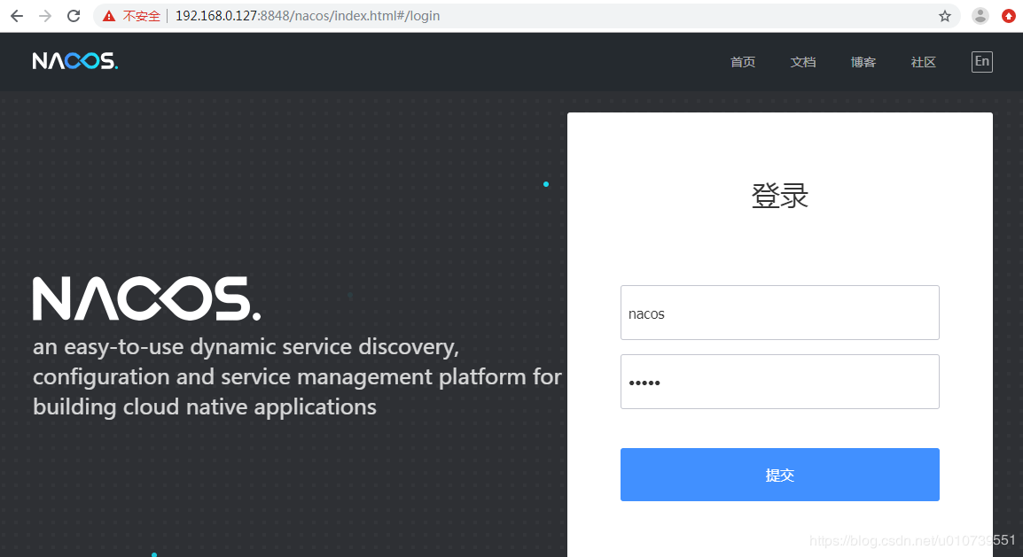Toggle the language with the En switcher
Screen dimensions: 1023x557
tap(981, 61)
